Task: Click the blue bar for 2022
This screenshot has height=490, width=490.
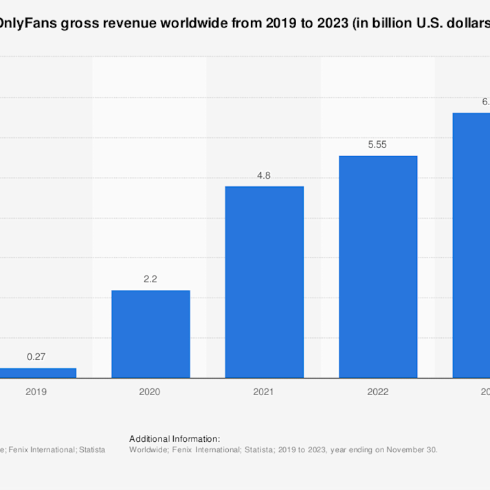Action: coord(378,267)
